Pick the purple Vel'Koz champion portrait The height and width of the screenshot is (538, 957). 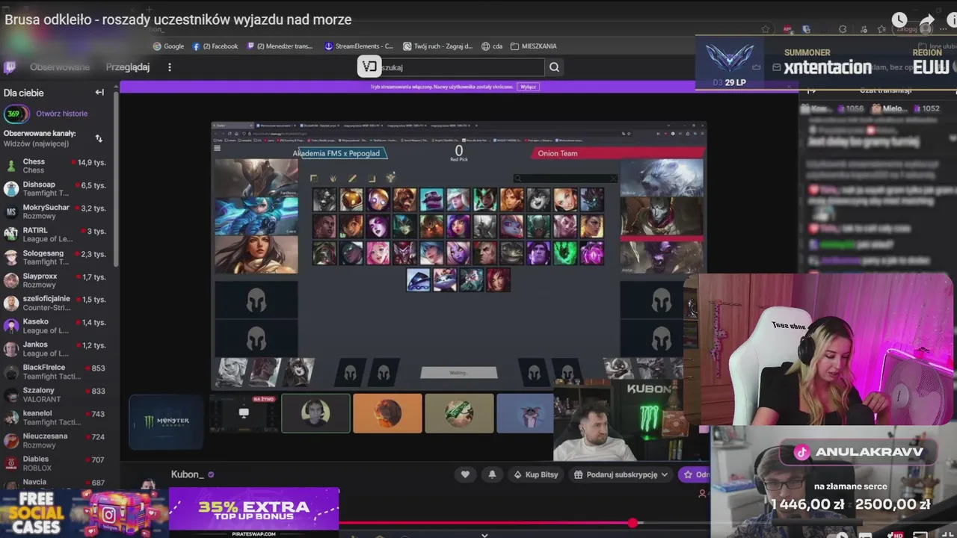591,253
